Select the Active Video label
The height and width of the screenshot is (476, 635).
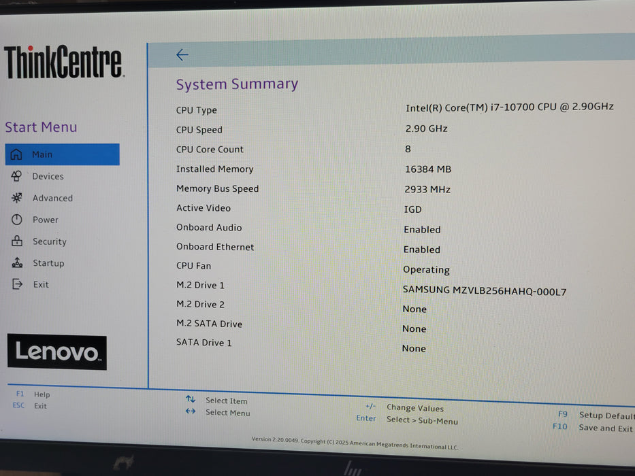pyautogui.click(x=203, y=208)
